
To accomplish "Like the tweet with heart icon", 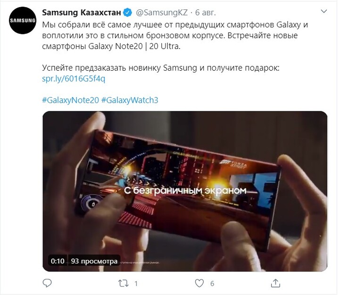I will (199, 283).
